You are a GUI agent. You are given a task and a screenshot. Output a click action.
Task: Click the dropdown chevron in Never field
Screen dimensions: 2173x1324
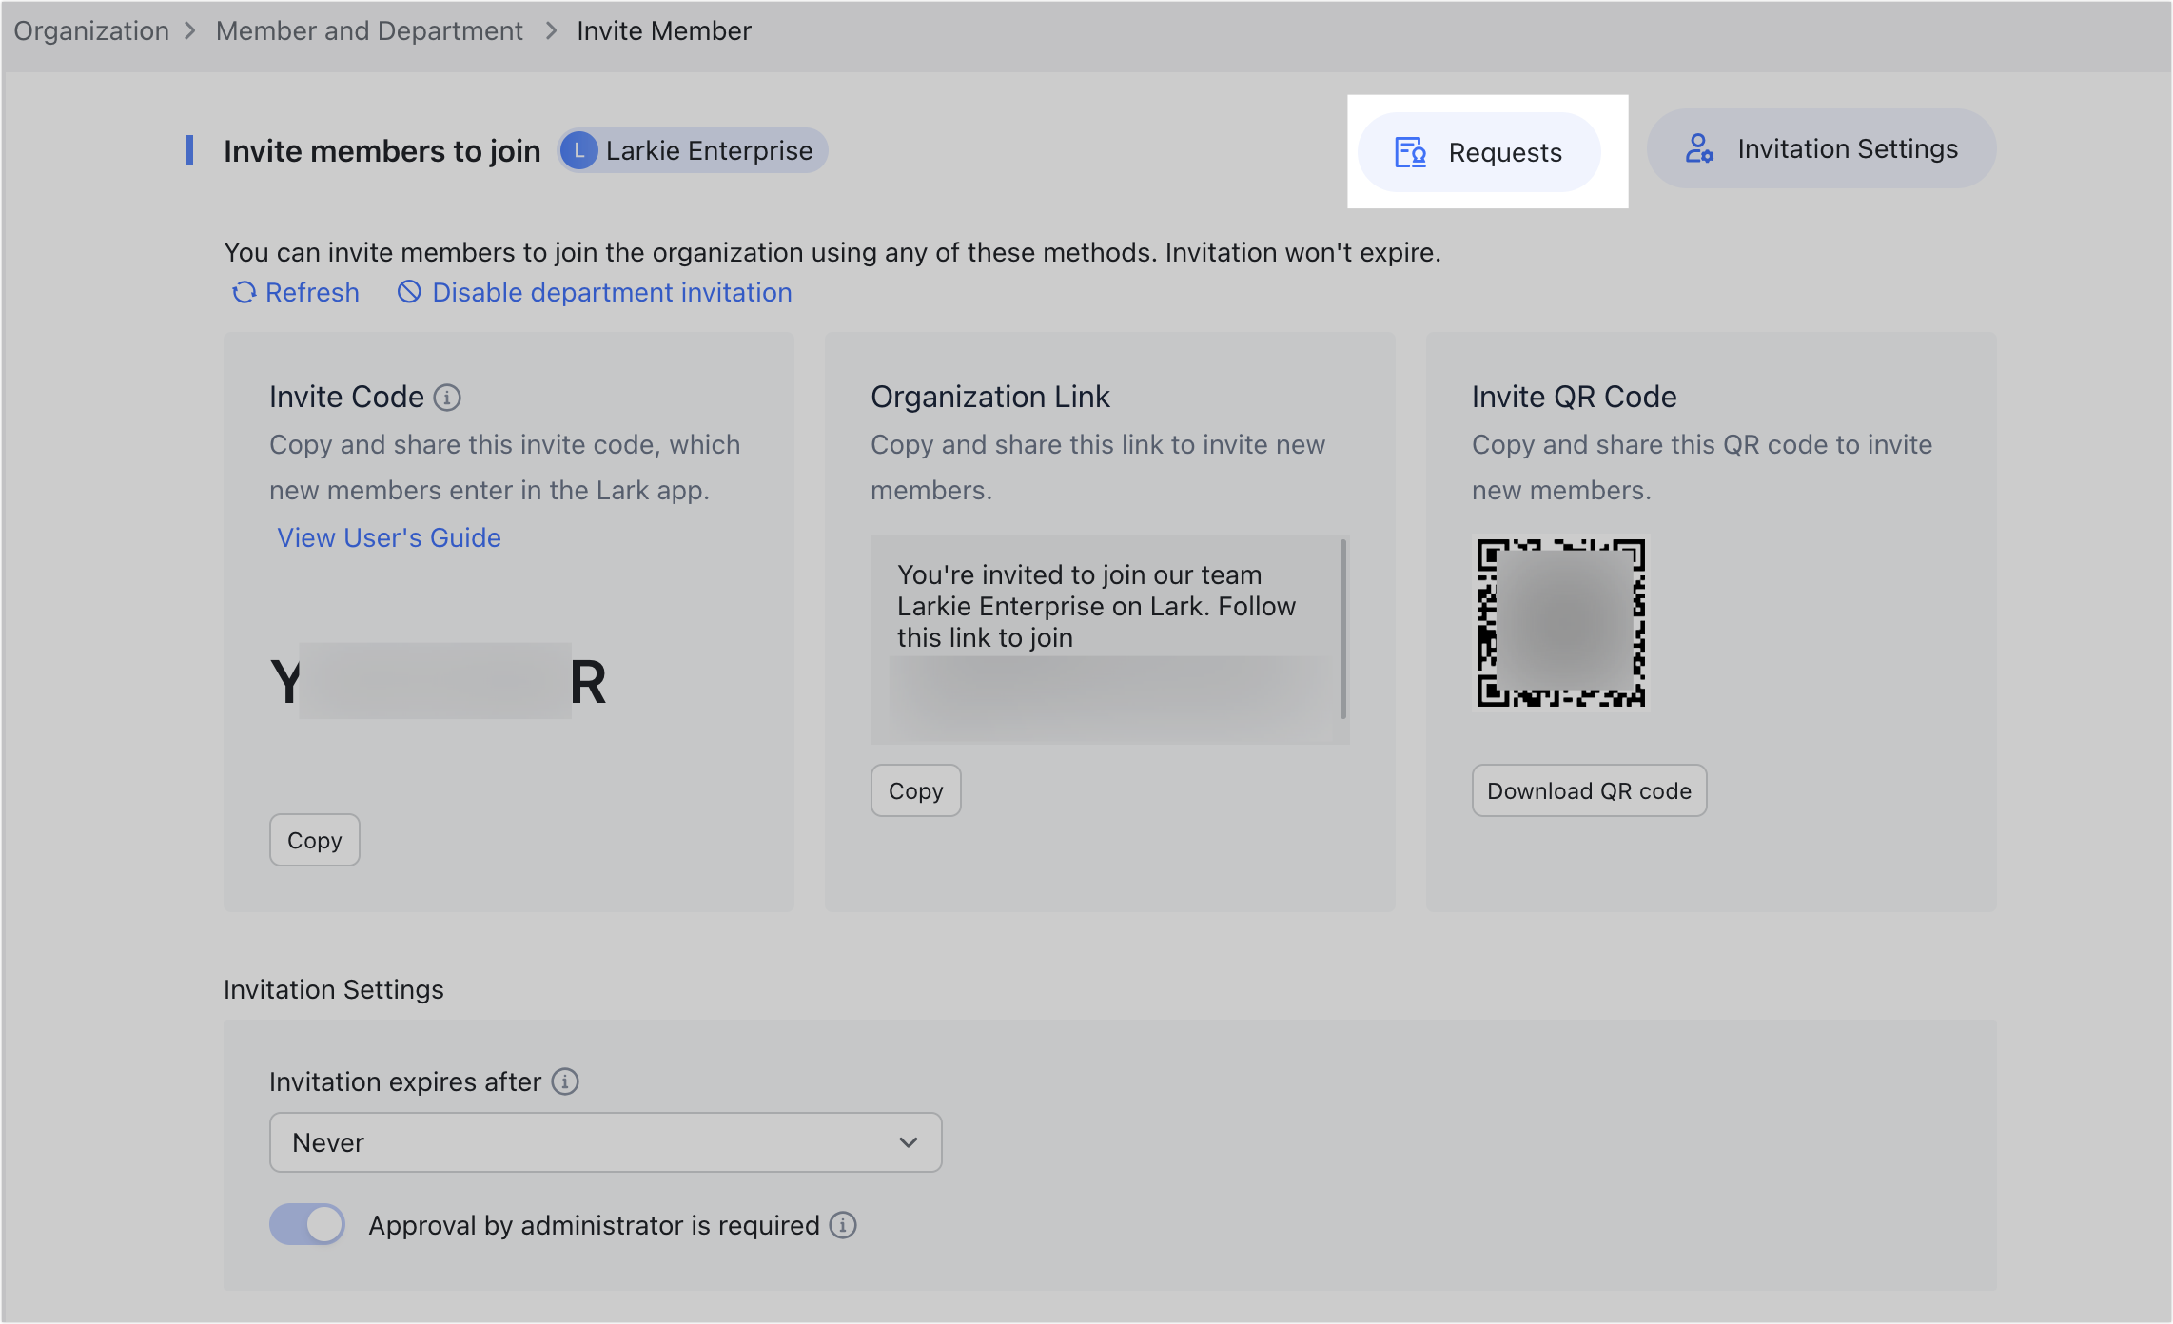click(x=909, y=1142)
